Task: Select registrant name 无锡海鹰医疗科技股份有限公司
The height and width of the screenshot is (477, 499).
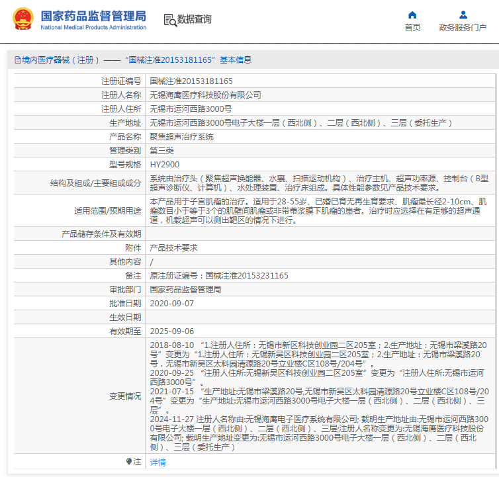Action: click(x=205, y=95)
